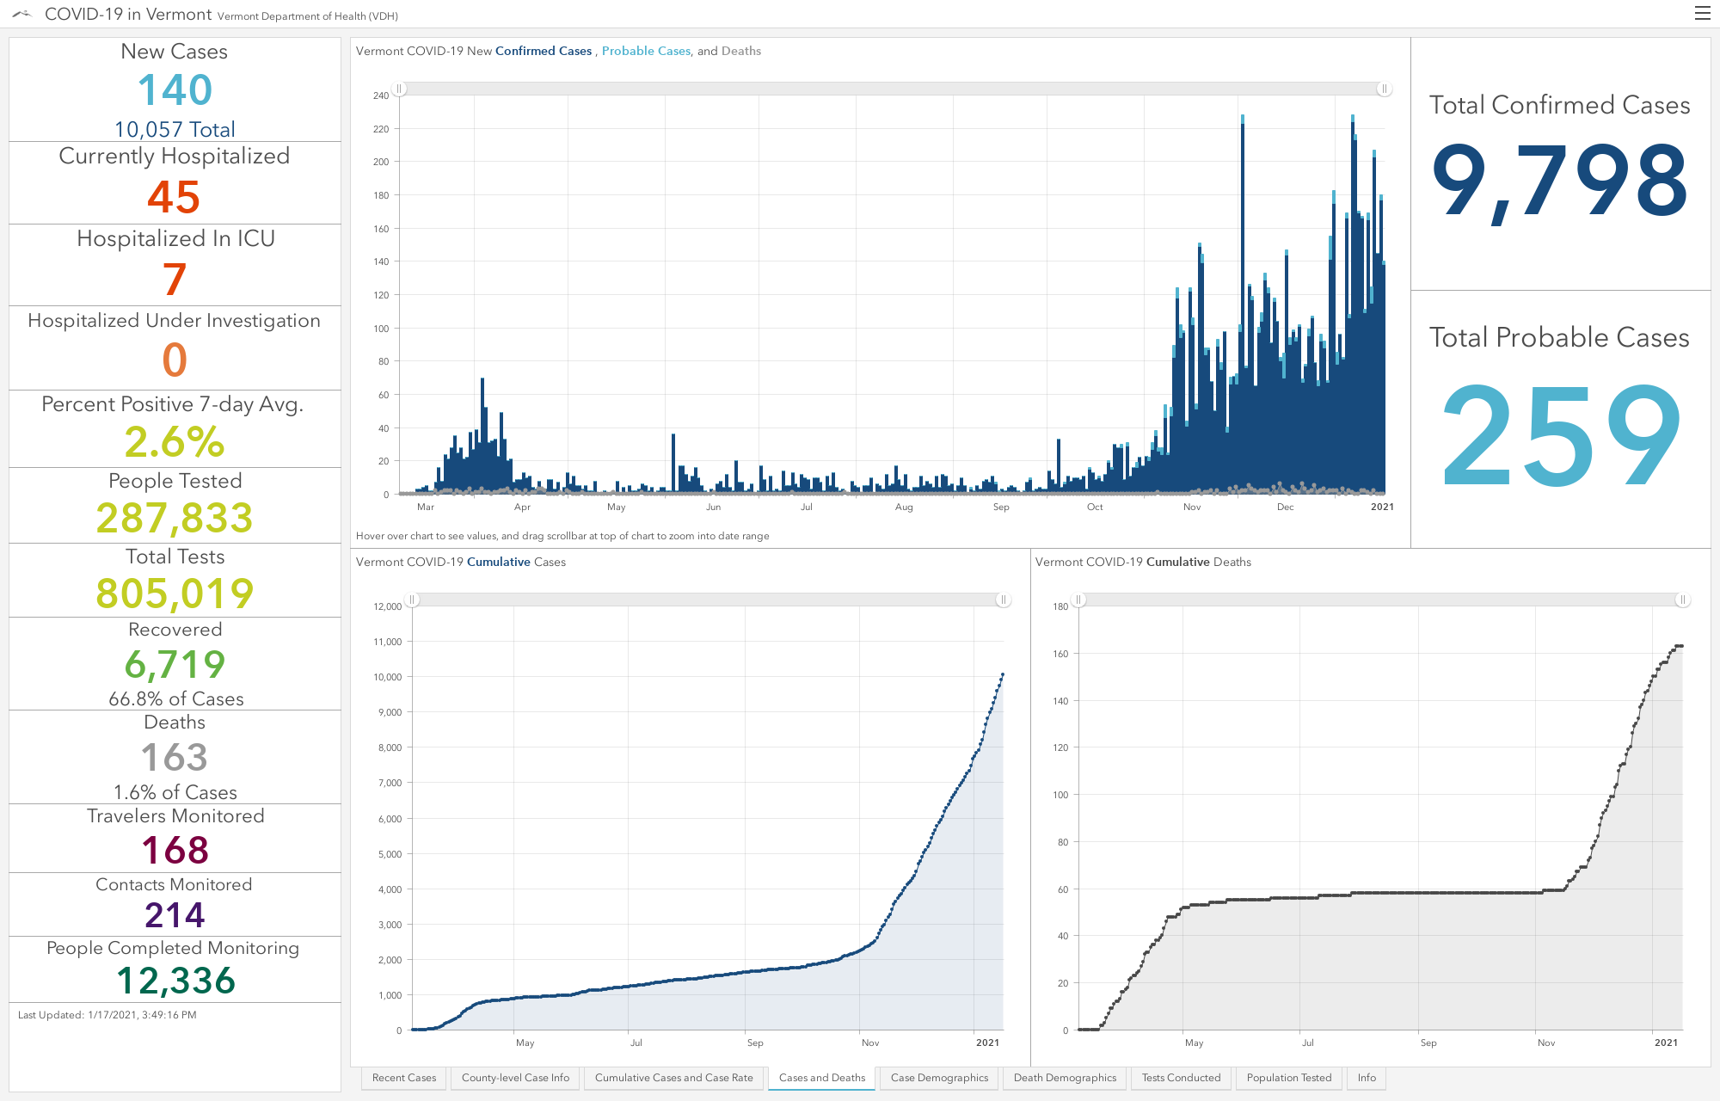The width and height of the screenshot is (1720, 1101).
Task: Click the Total Probable Cases 259 indicator
Action: click(1560, 419)
